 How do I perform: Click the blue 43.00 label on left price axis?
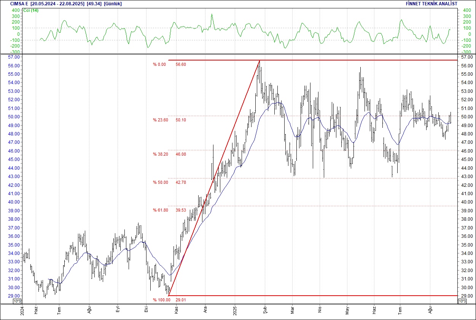coord(14,177)
